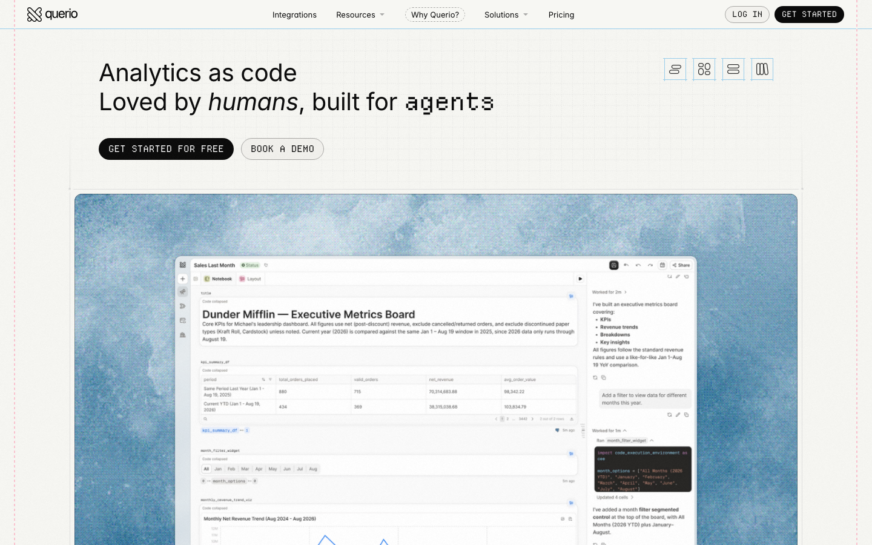Click the redo arrow in demo top bar
Viewport: 872px width, 545px height.
pyautogui.click(x=650, y=265)
